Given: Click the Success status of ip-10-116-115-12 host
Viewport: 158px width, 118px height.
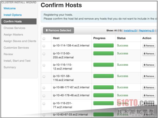Looking at the screenshot, I should (x=123, y=65).
